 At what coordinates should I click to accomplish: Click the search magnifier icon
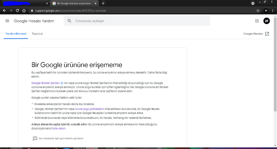click(x=70, y=21)
